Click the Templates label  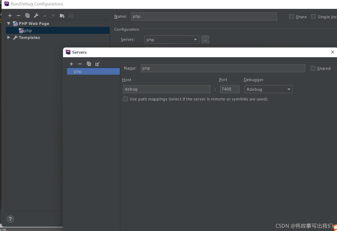click(29, 38)
